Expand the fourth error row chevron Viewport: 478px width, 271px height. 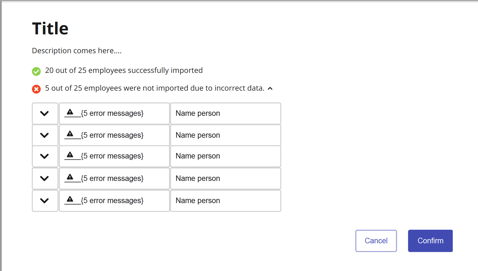(x=44, y=178)
